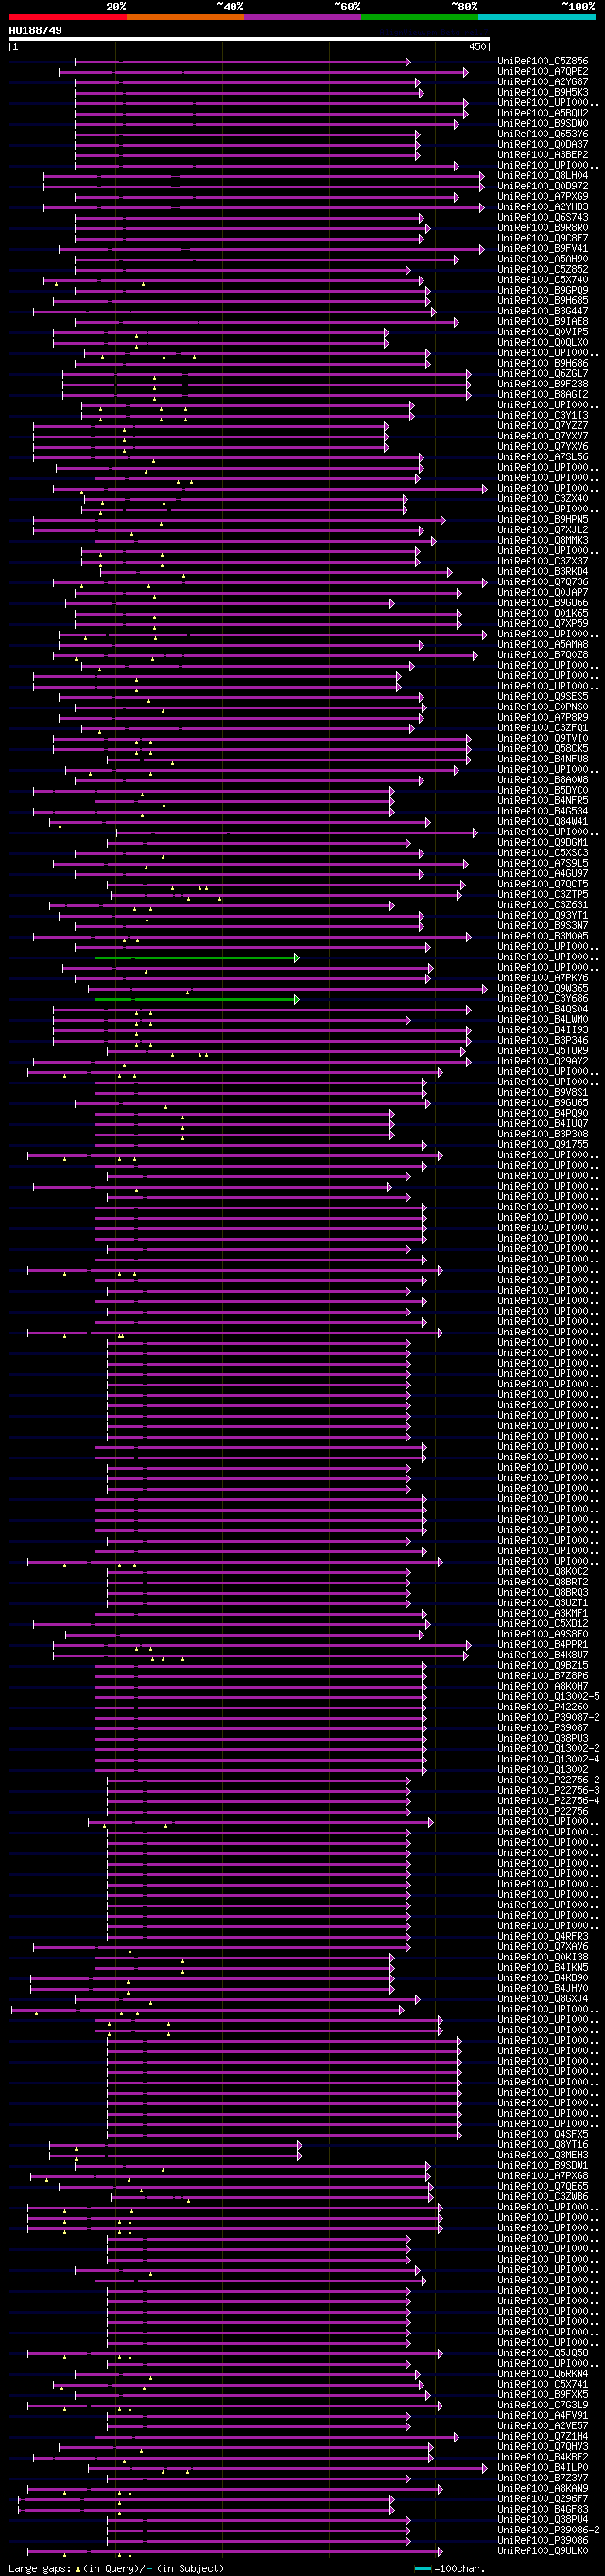
Task: Open hit UniRef100_C5Z852
Action: click(544, 270)
